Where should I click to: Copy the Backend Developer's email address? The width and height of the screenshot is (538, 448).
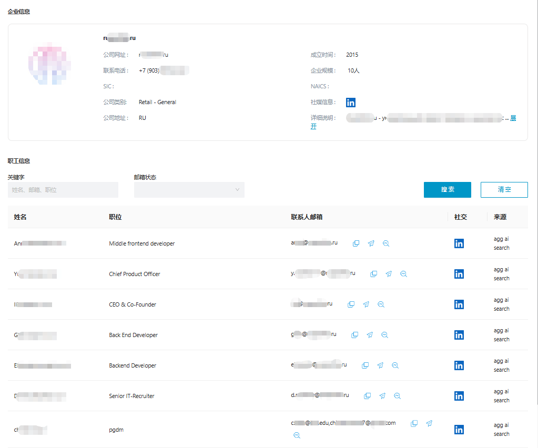click(x=365, y=365)
